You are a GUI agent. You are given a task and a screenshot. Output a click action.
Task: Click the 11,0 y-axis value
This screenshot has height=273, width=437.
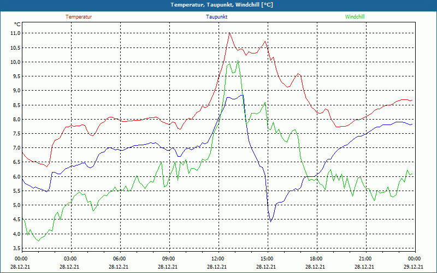15,33
